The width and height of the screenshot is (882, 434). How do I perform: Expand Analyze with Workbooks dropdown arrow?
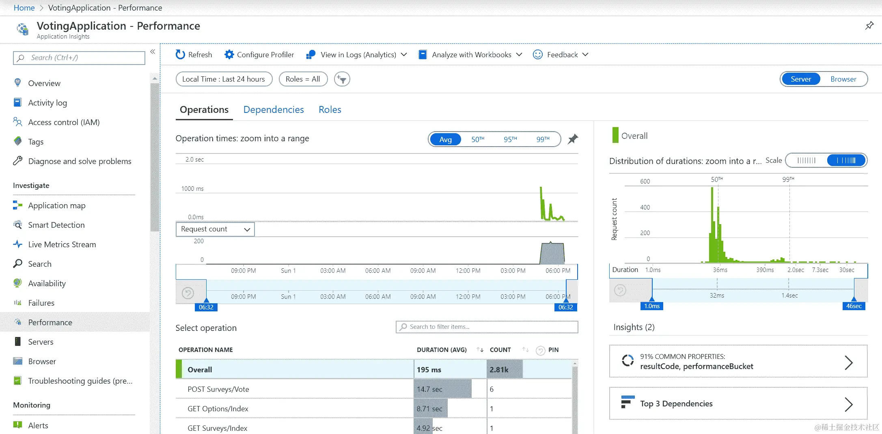[519, 54]
